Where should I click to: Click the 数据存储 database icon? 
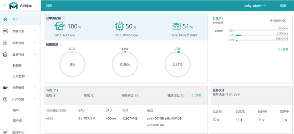pyautogui.click(x=5, y=55)
